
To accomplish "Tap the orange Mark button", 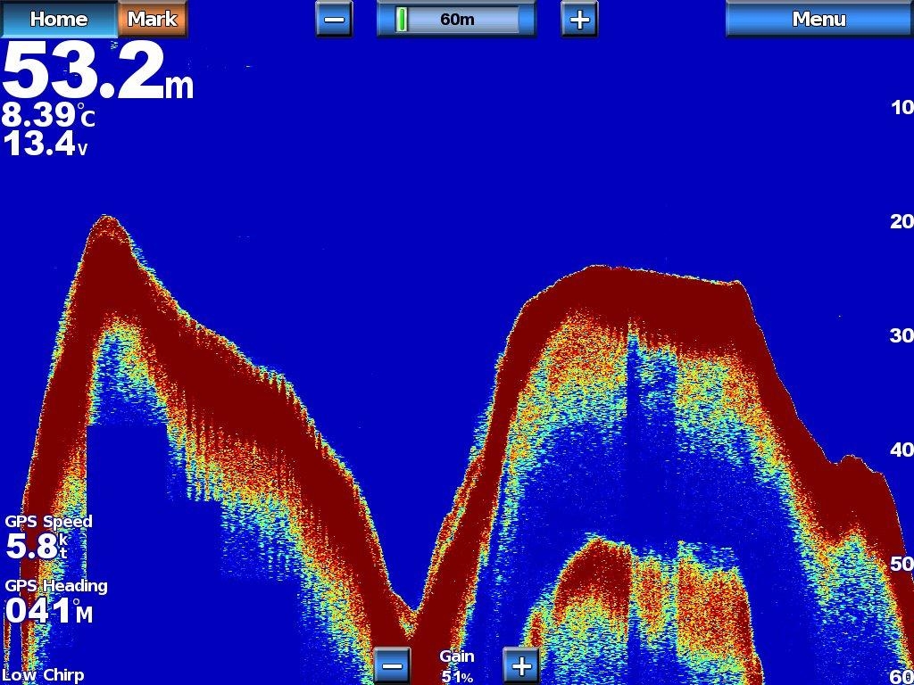I will pyautogui.click(x=153, y=19).
